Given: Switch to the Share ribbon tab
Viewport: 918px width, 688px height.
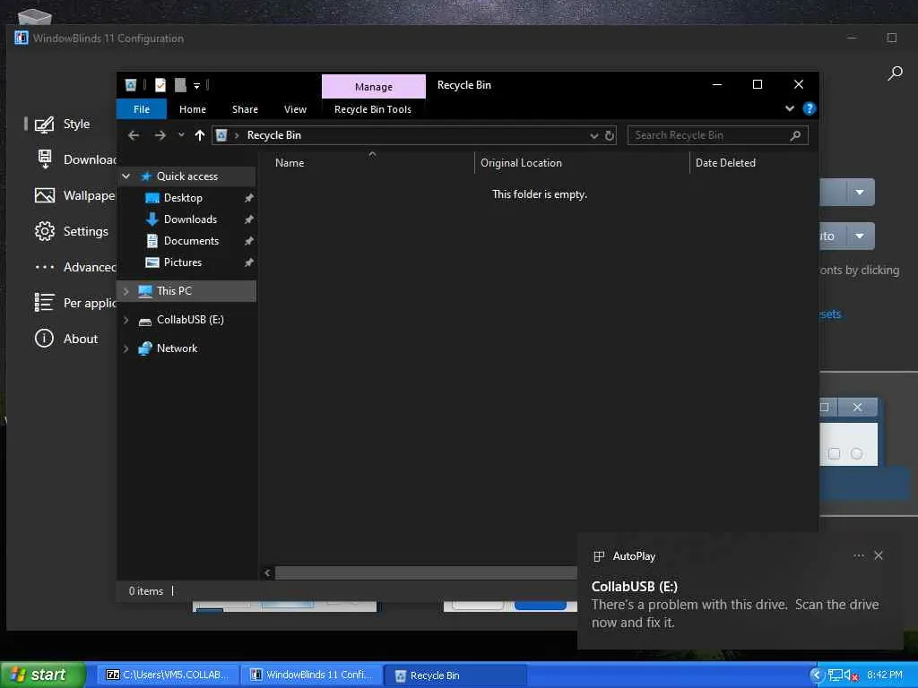Looking at the screenshot, I should point(245,109).
